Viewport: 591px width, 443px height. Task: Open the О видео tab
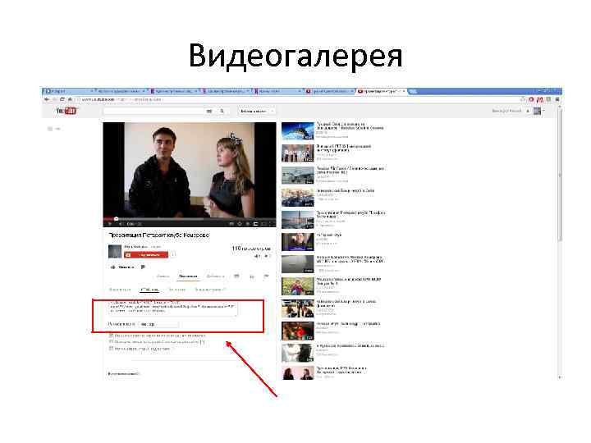(163, 276)
